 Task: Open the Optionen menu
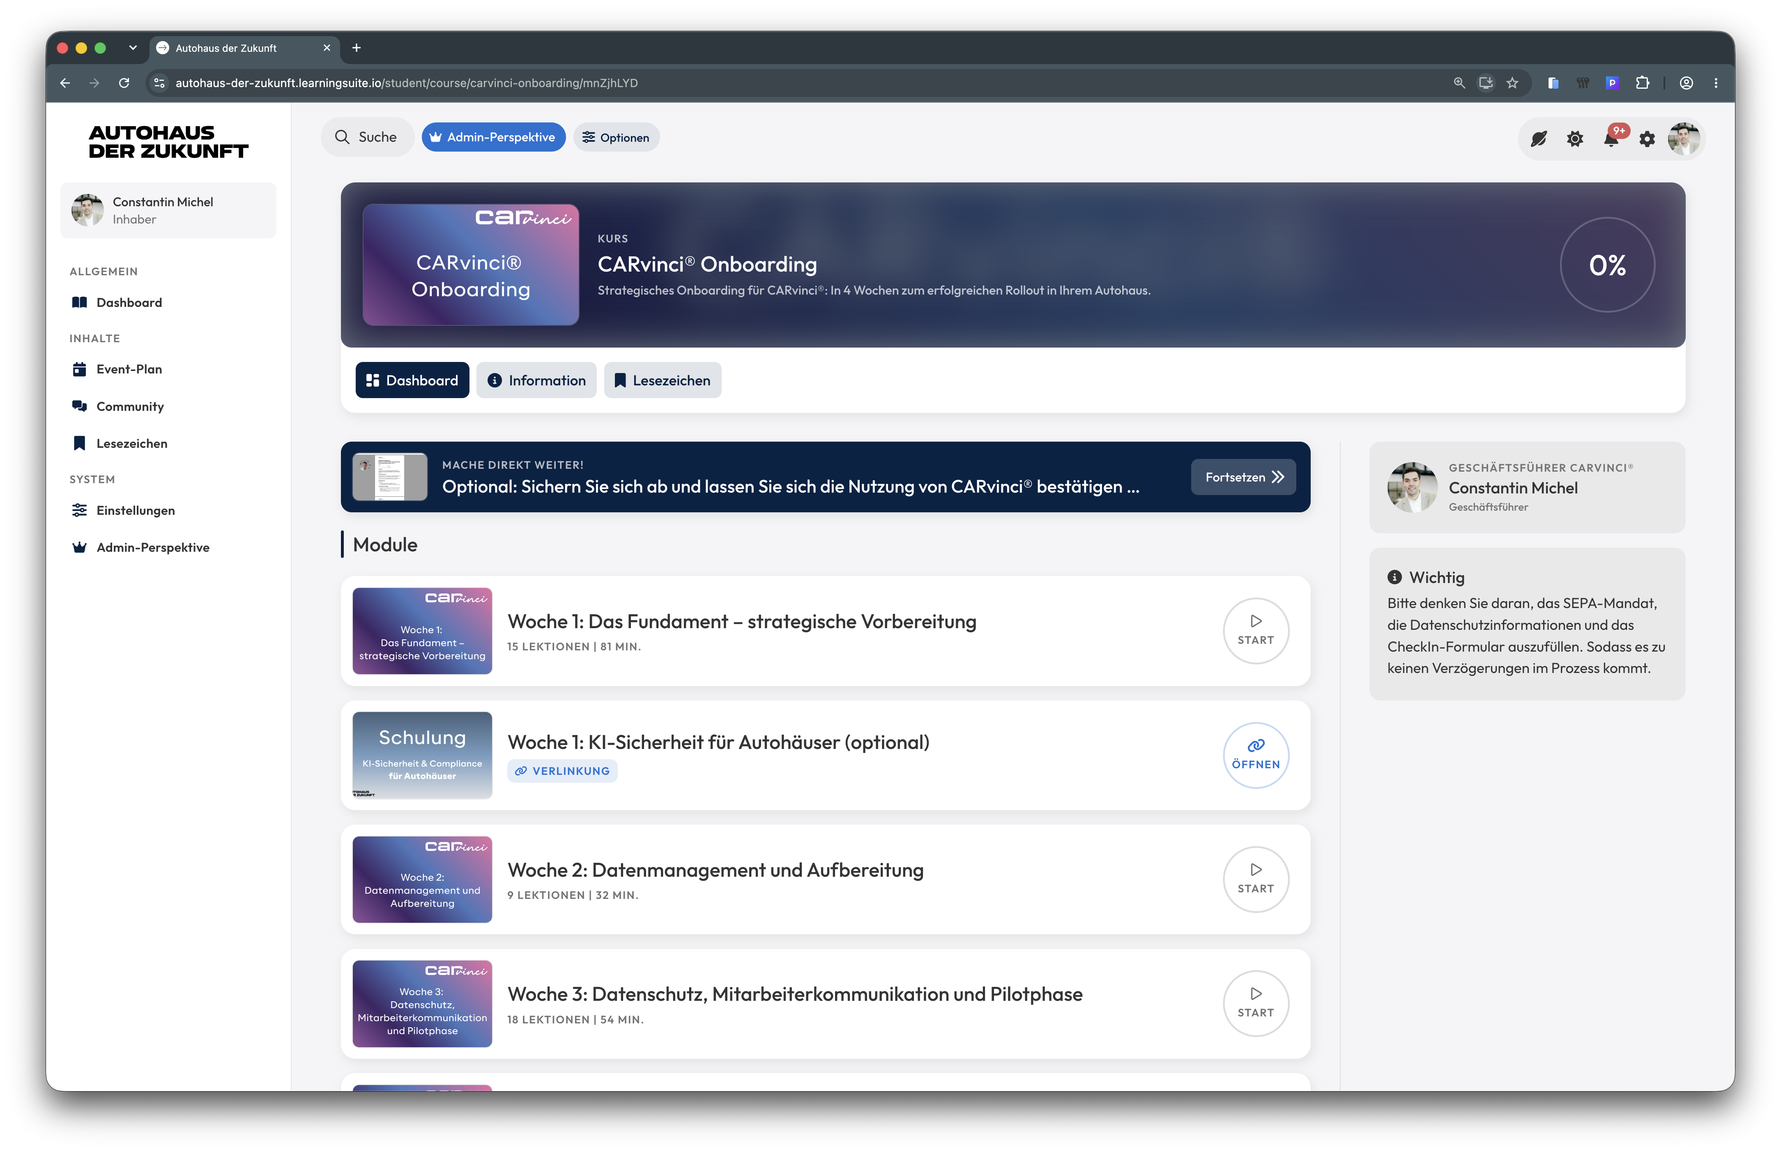[616, 137]
